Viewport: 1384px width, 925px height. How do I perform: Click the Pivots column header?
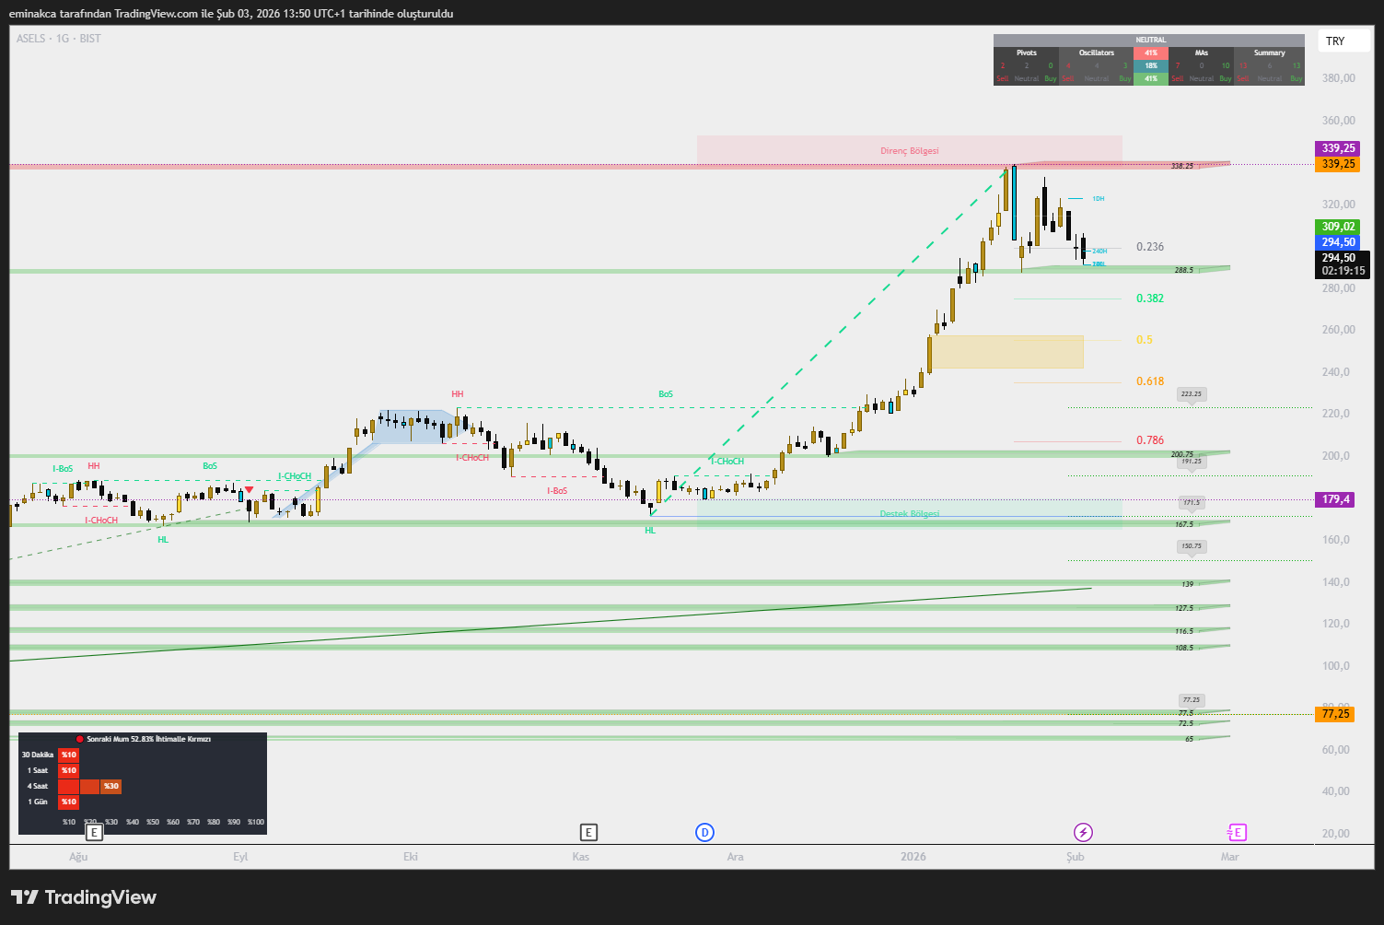click(x=1026, y=53)
